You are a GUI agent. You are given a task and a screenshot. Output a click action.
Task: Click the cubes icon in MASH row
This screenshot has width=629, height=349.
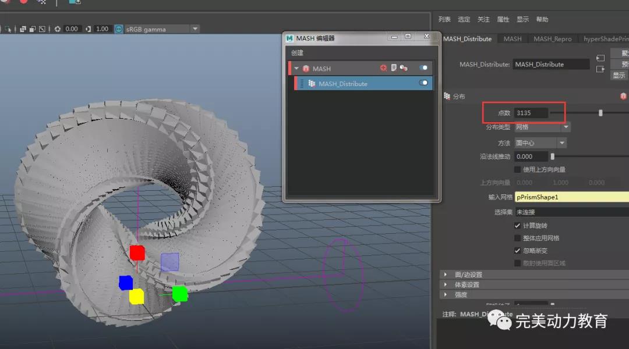[404, 68]
